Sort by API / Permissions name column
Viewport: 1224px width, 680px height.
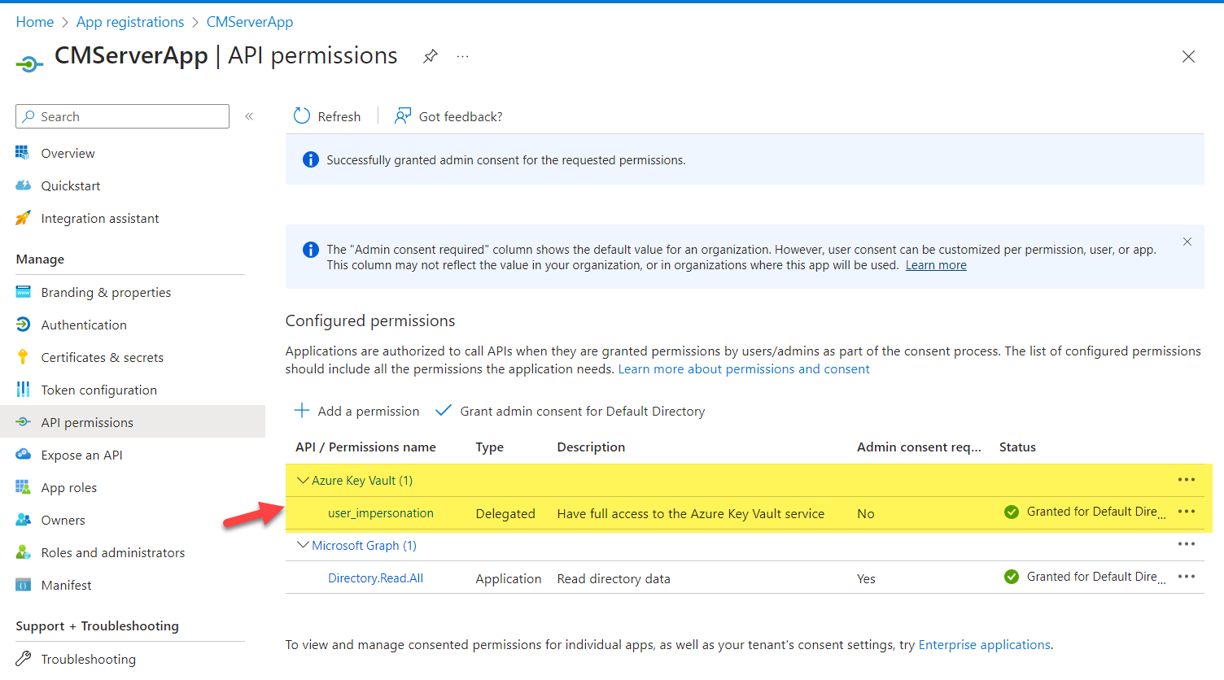[365, 447]
